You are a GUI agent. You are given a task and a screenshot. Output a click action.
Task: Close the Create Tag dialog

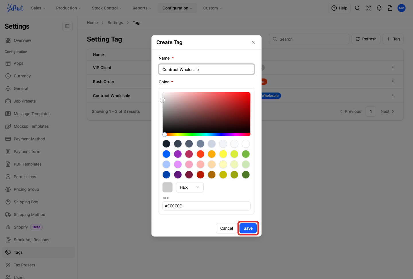click(253, 42)
